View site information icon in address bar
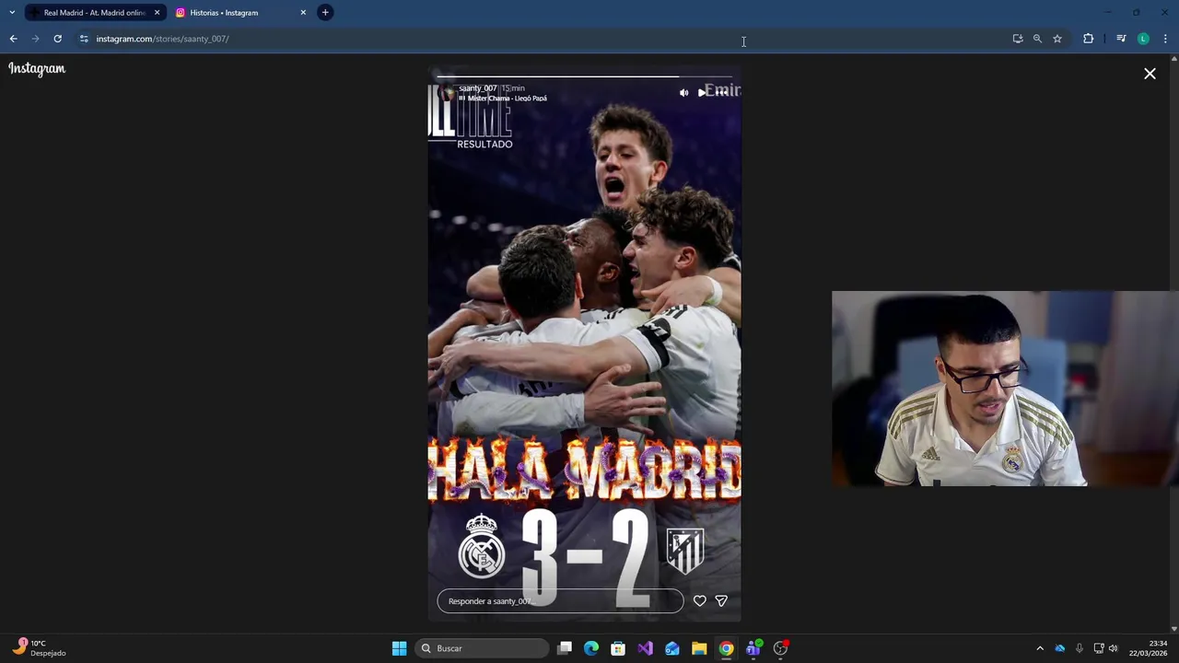The height and width of the screenshot is (663, 1179). pos(84,39)
